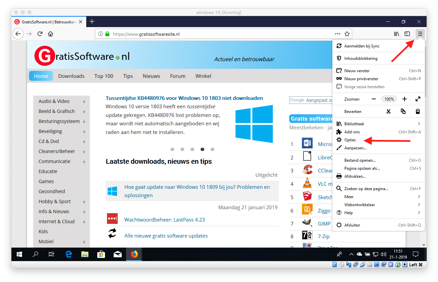Viewport: 438px width, 282px height.
Task: Open the Wachtwoordbeheer: LastPass 4.23 link
Action: pyautogui.click(x=165, y=220)
